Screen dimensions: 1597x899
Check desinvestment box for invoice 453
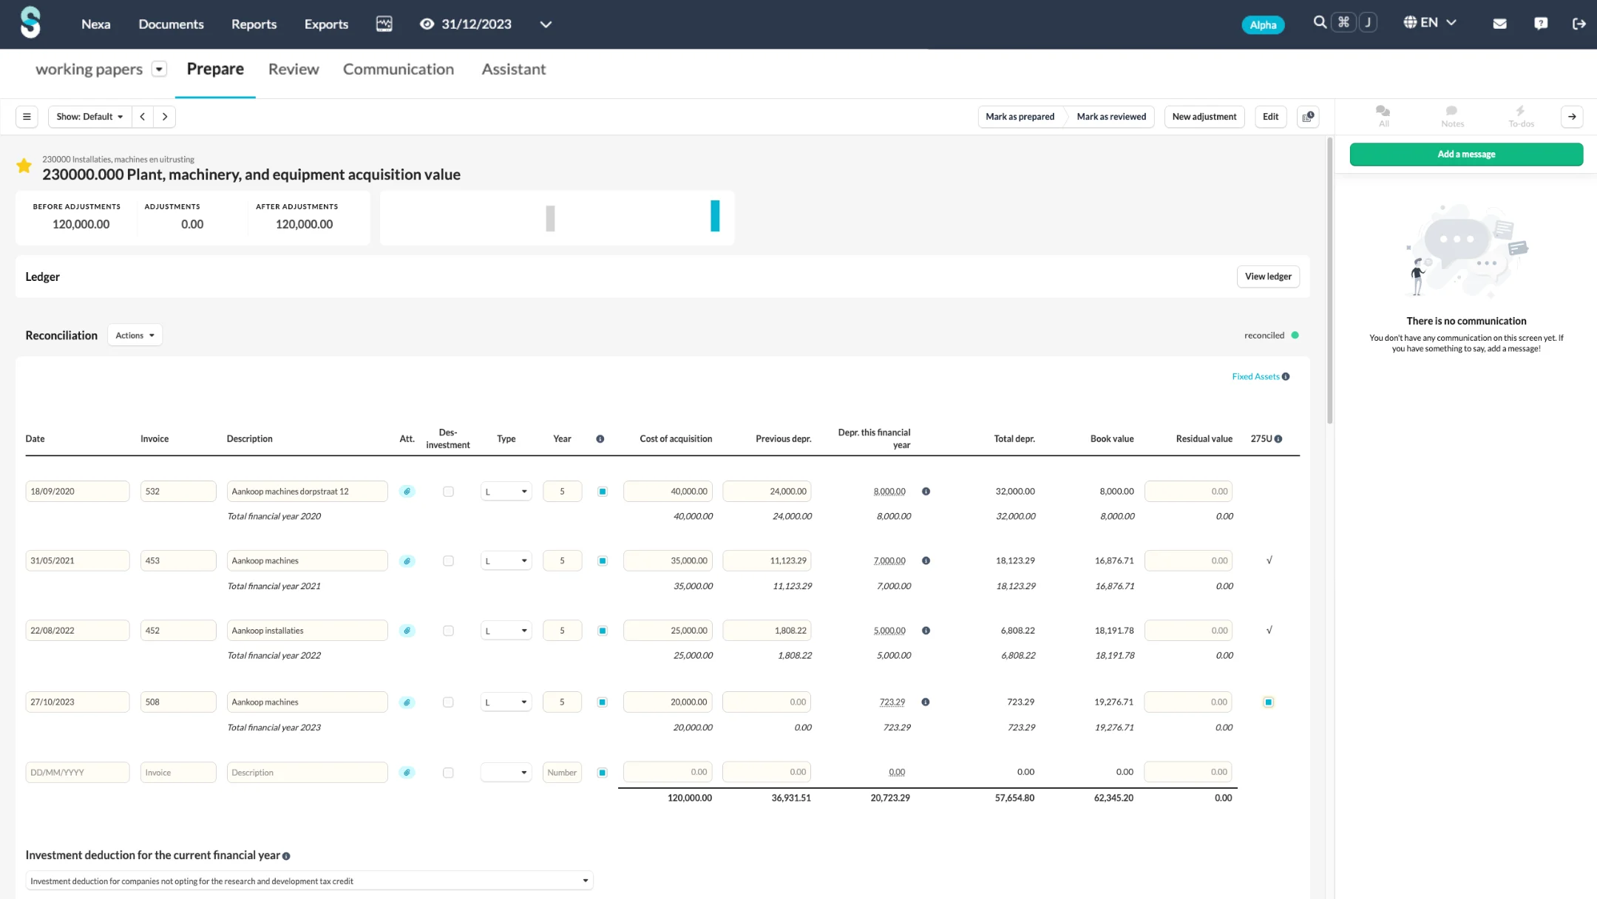pos(448,561)
